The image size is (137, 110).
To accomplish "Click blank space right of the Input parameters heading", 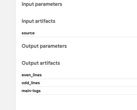I will [x=100, y=4].
